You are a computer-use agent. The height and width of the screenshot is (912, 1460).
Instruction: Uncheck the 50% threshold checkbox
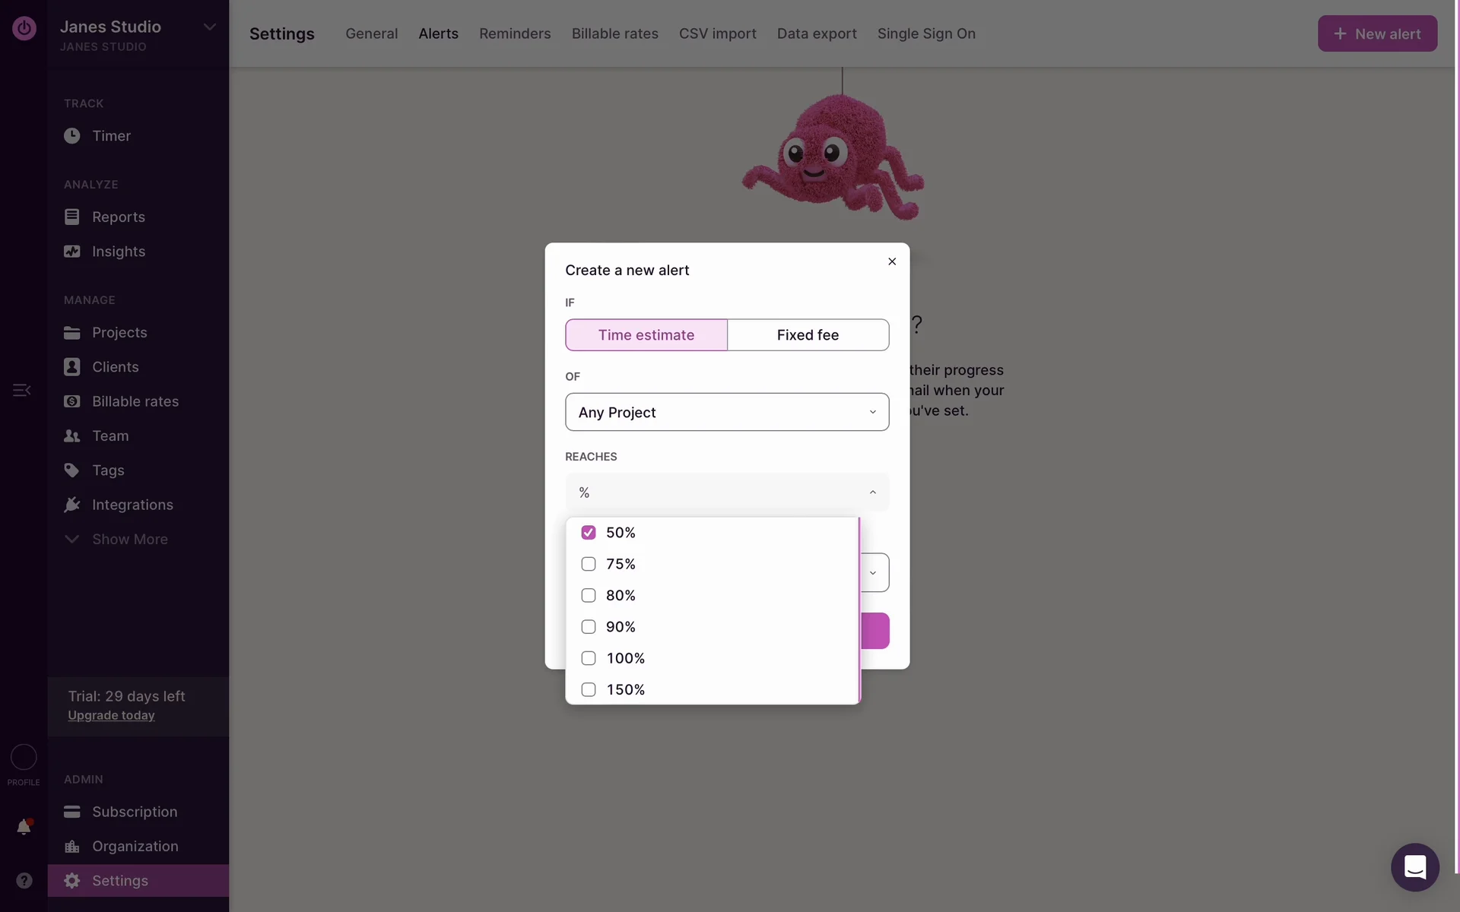[x=588, y=533]
